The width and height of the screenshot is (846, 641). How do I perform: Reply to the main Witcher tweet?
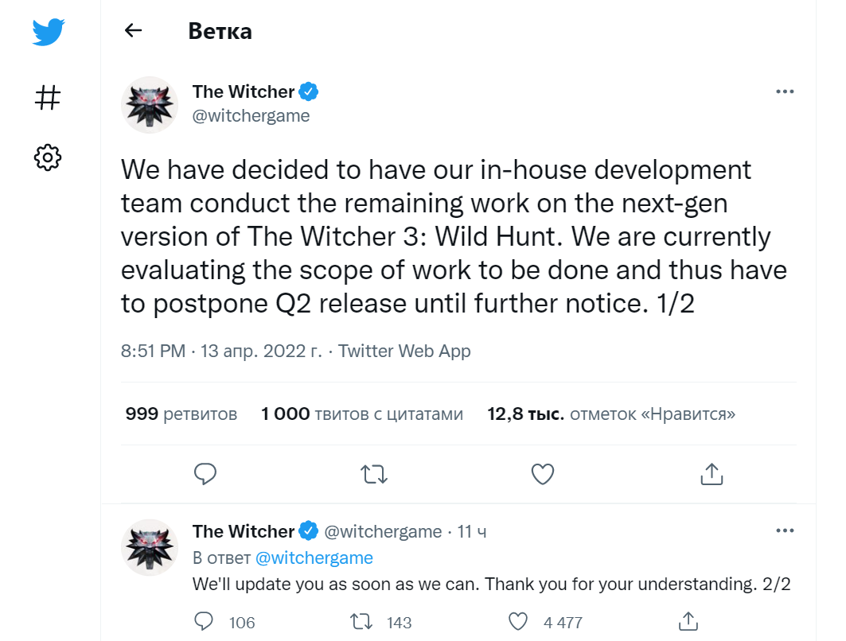[205, 474]
